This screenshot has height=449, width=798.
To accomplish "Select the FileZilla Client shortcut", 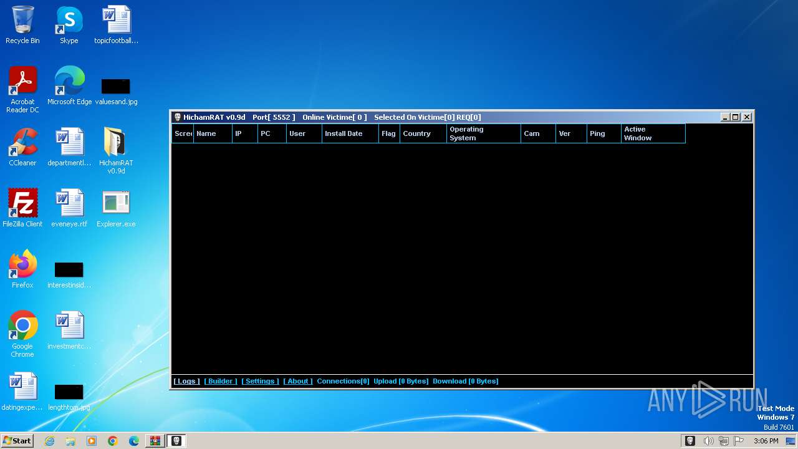I will [22, 208].
